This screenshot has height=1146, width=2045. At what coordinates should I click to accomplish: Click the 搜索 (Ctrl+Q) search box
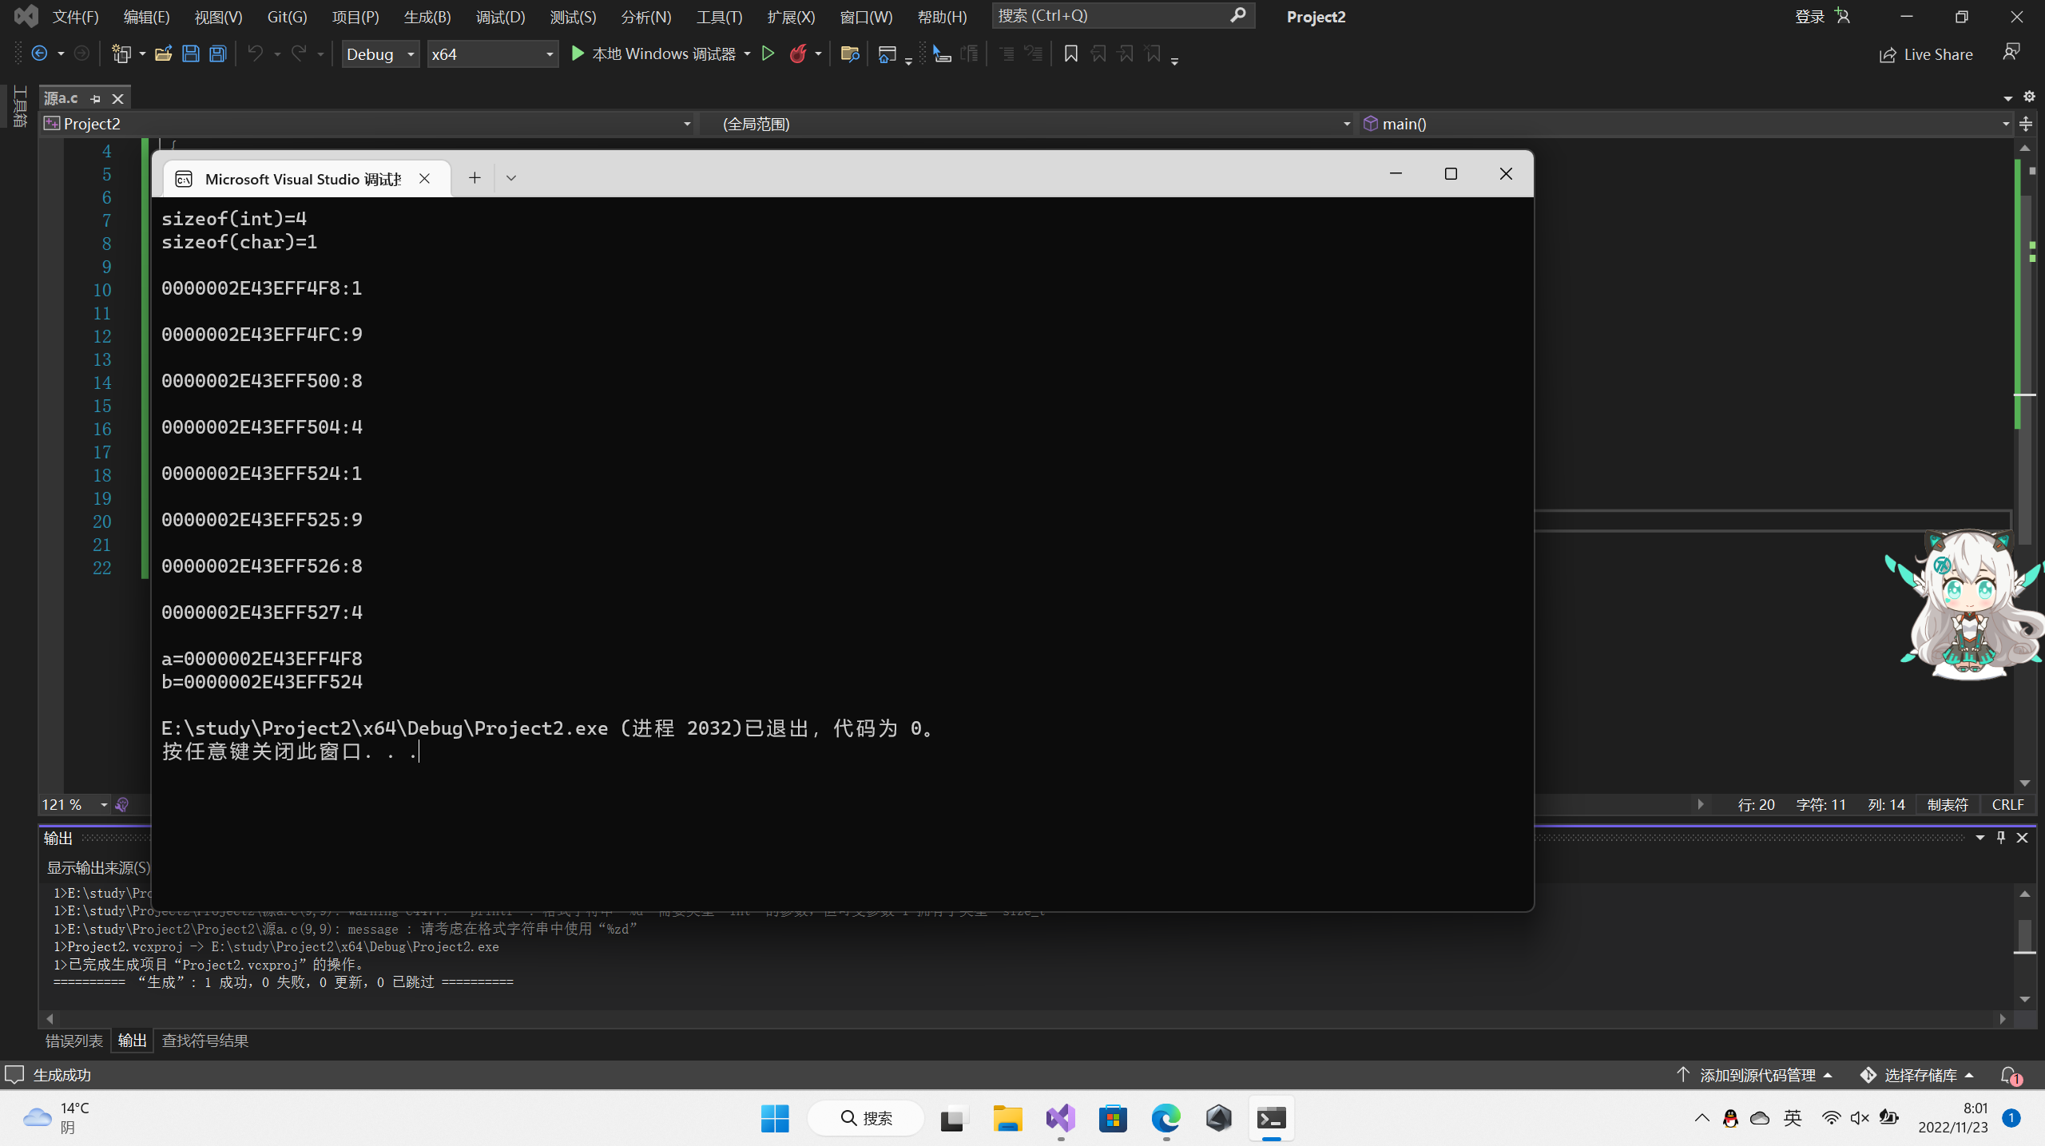pos(1118,15)
